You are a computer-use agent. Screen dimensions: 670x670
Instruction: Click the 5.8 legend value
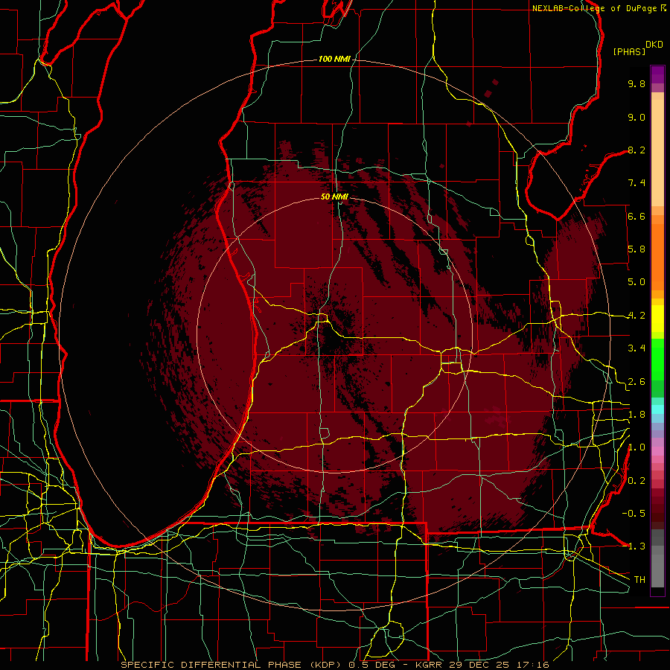tap(636, 249)
